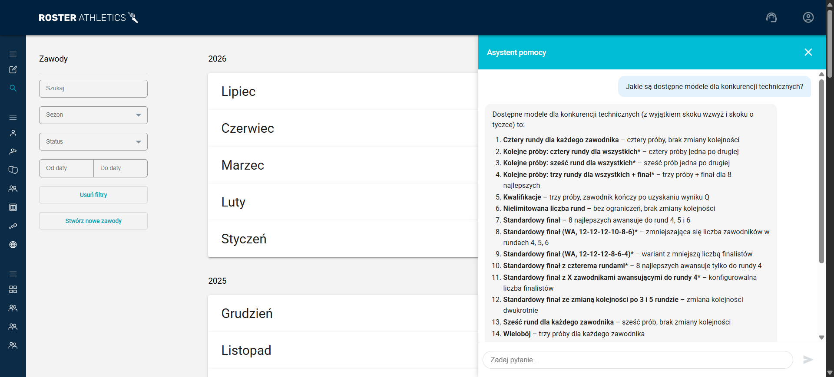Open the Grudzień month row
This screenshot has height=377, width=834.
(x=343, y=314)
